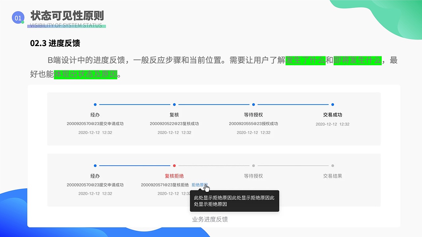Screen dimensions: 422x237
Task: Click the 业务进度反馈 caption
Action: click(x=210, y=219)
